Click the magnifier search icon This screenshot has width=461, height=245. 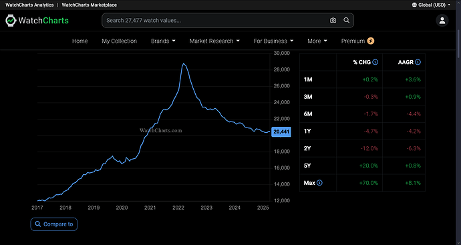tap(347, 20)
